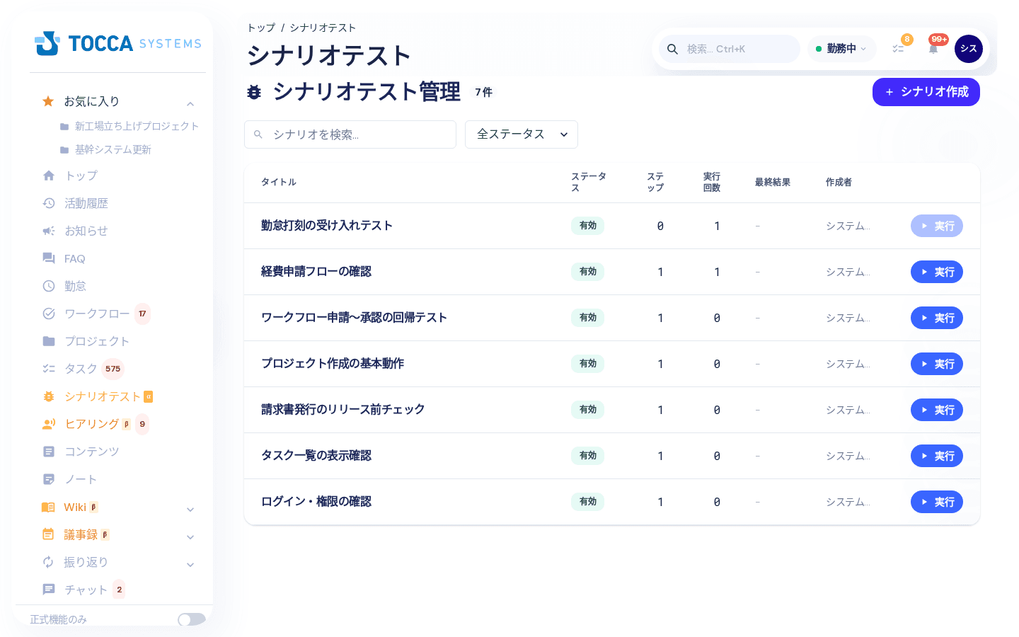Click the 最終結果 column header
Image resolution: width=1019 pixels, height=637 pixels.
(x=773, y=183)
